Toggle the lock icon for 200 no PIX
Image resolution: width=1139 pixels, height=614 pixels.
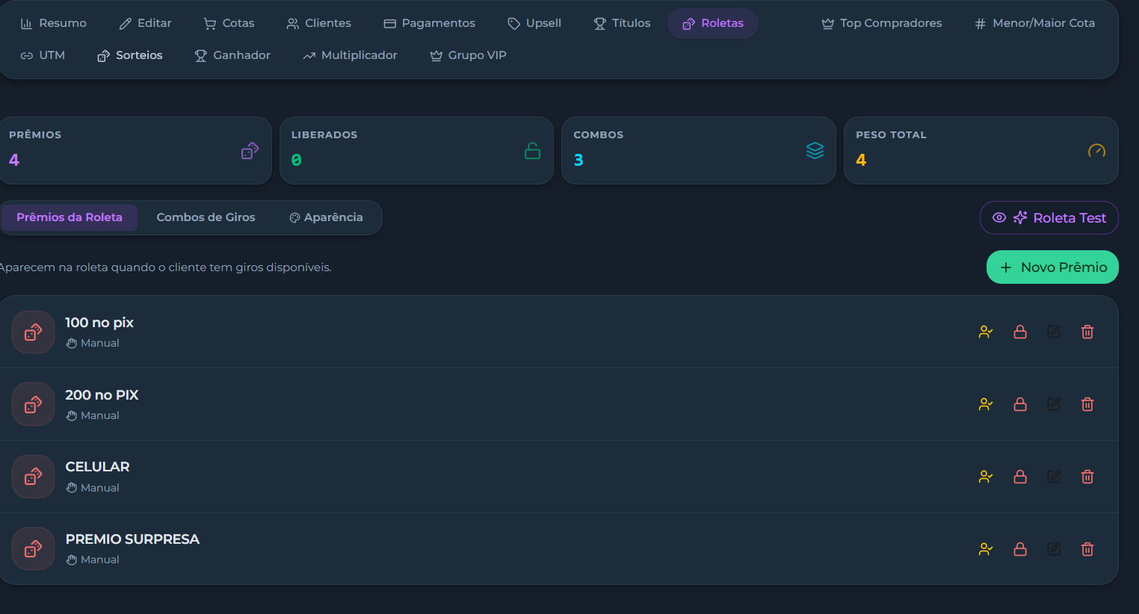tap(1020, 404)
